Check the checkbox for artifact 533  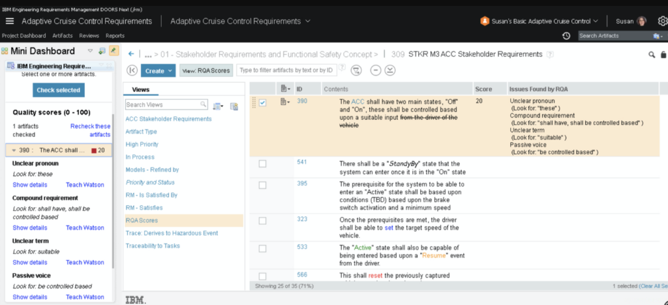(x=262, y=248)
